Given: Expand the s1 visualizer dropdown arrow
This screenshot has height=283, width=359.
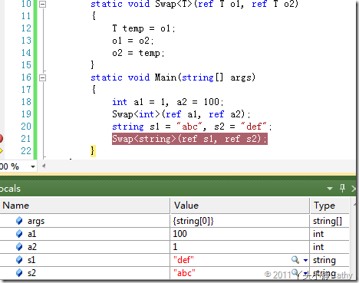Looking at the screenshot, I should coord(305,260).
